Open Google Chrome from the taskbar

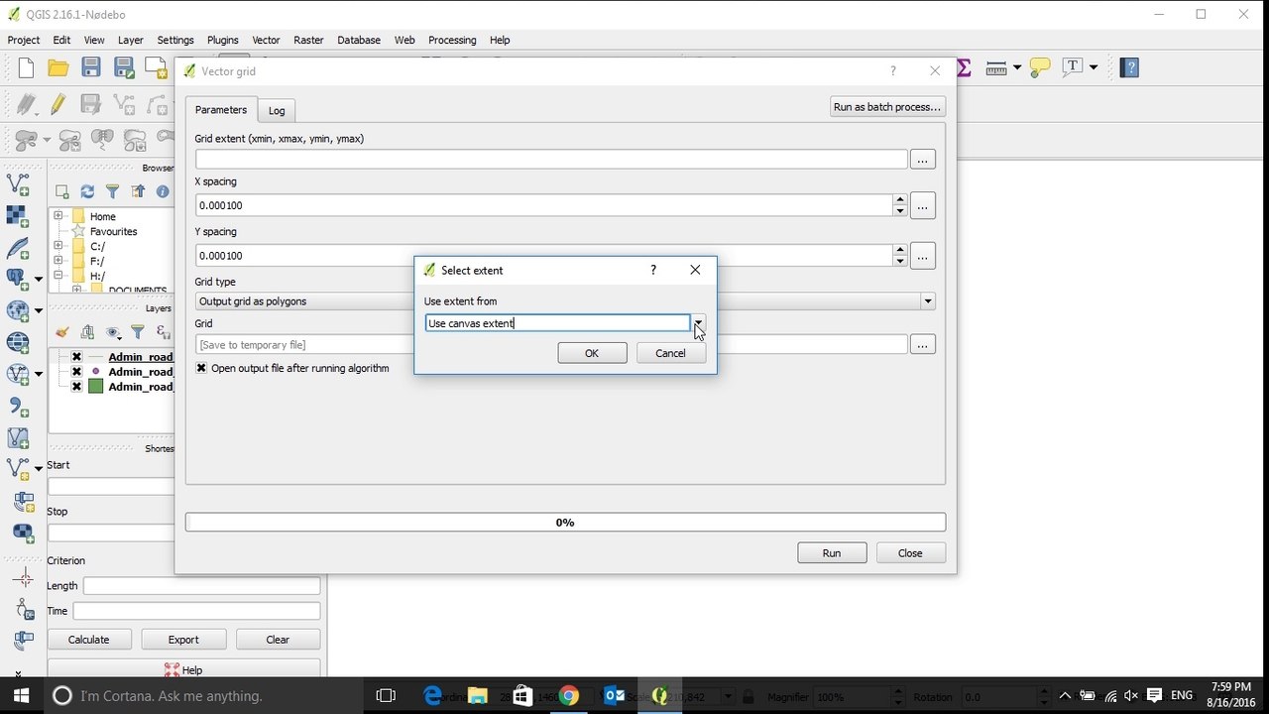569,696
